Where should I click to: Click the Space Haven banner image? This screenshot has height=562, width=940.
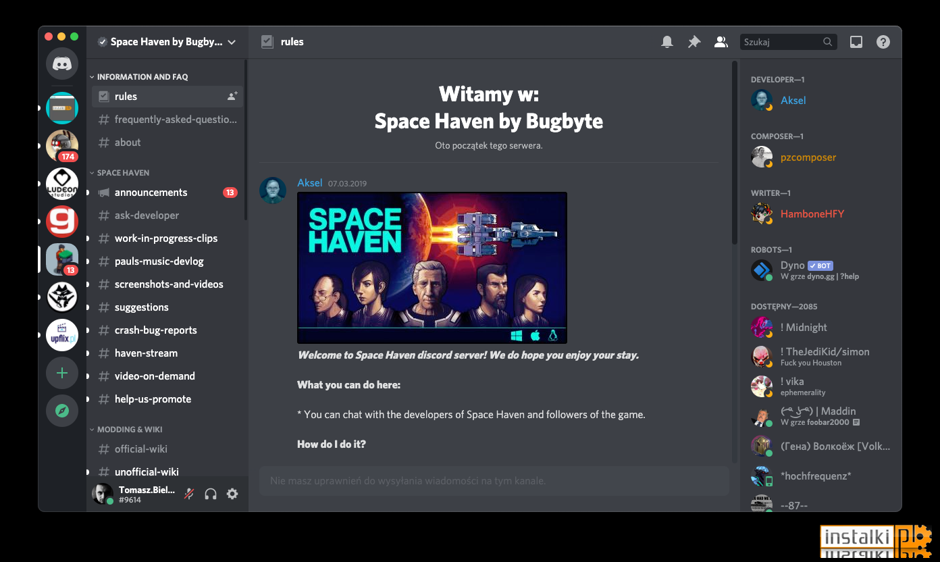(432, 268)
